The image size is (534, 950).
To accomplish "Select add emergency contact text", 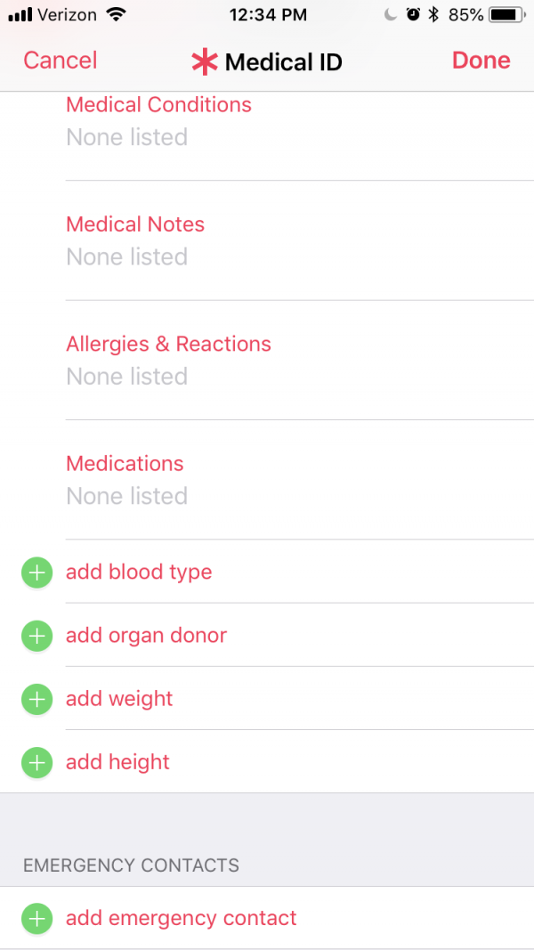I will click(x=182, y=919).
